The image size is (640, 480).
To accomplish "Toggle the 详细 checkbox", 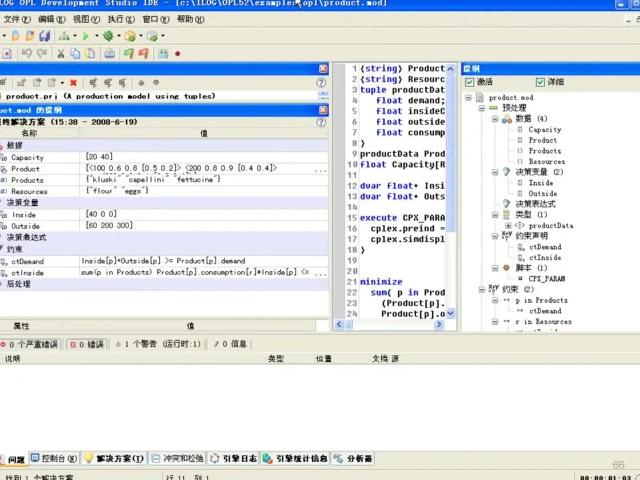I will tap(540, 82).
